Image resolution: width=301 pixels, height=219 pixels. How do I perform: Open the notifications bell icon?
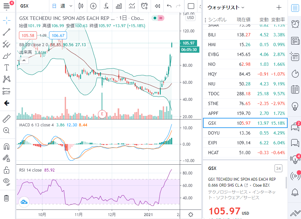(295, 192)
